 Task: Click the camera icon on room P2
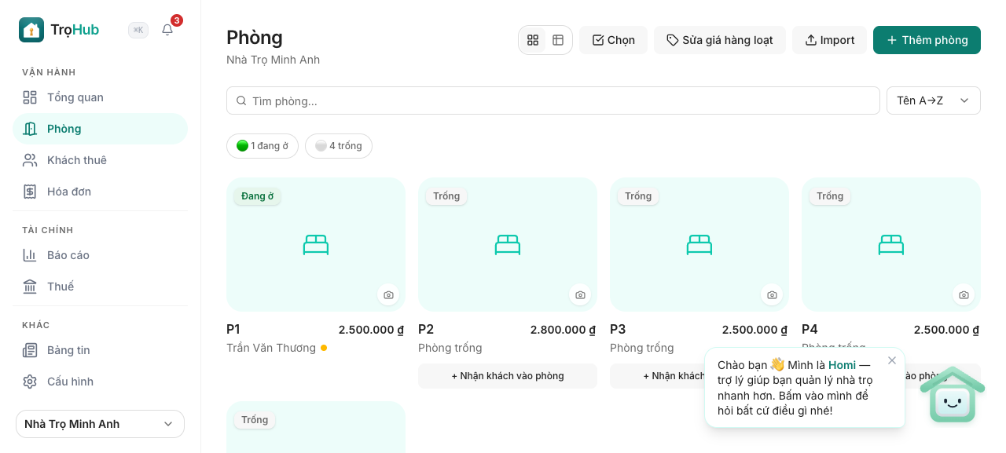click(x=580, y=295)
